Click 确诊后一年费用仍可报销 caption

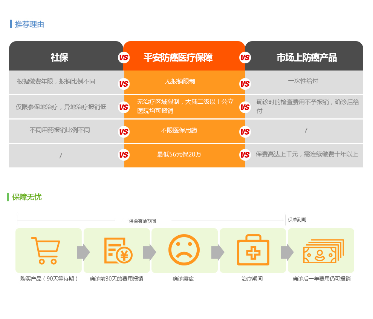coord(322,279)
